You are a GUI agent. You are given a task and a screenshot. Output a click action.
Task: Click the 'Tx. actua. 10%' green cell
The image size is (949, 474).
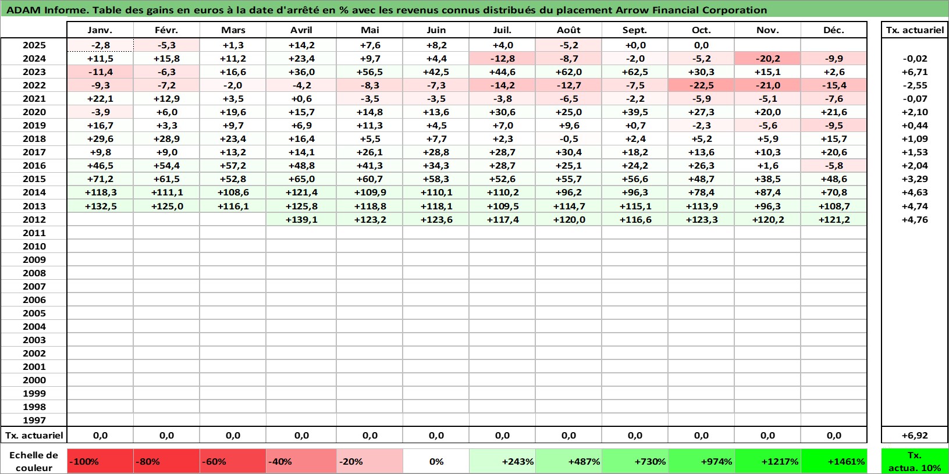point(915,461)
